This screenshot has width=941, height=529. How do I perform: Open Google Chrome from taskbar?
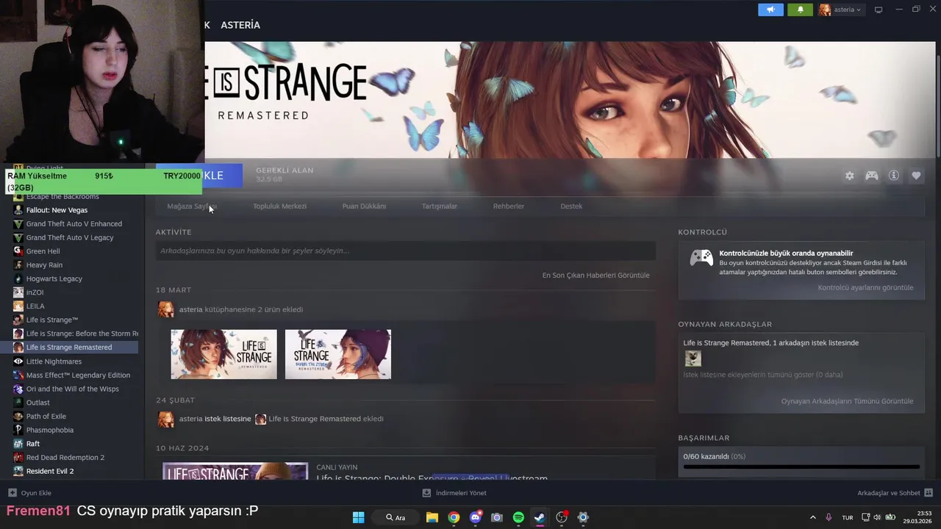(x=454, y=517)
